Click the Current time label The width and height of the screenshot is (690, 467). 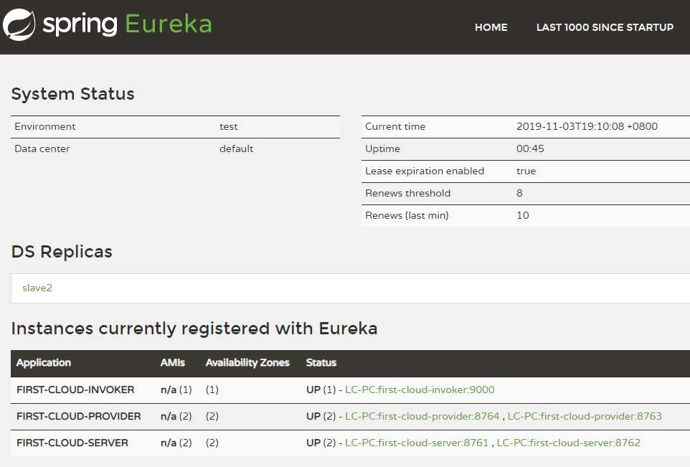point(395,127)
